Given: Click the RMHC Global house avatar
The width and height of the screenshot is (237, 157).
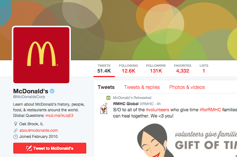Looking at the screenshot, I should [x=104, y=108].
